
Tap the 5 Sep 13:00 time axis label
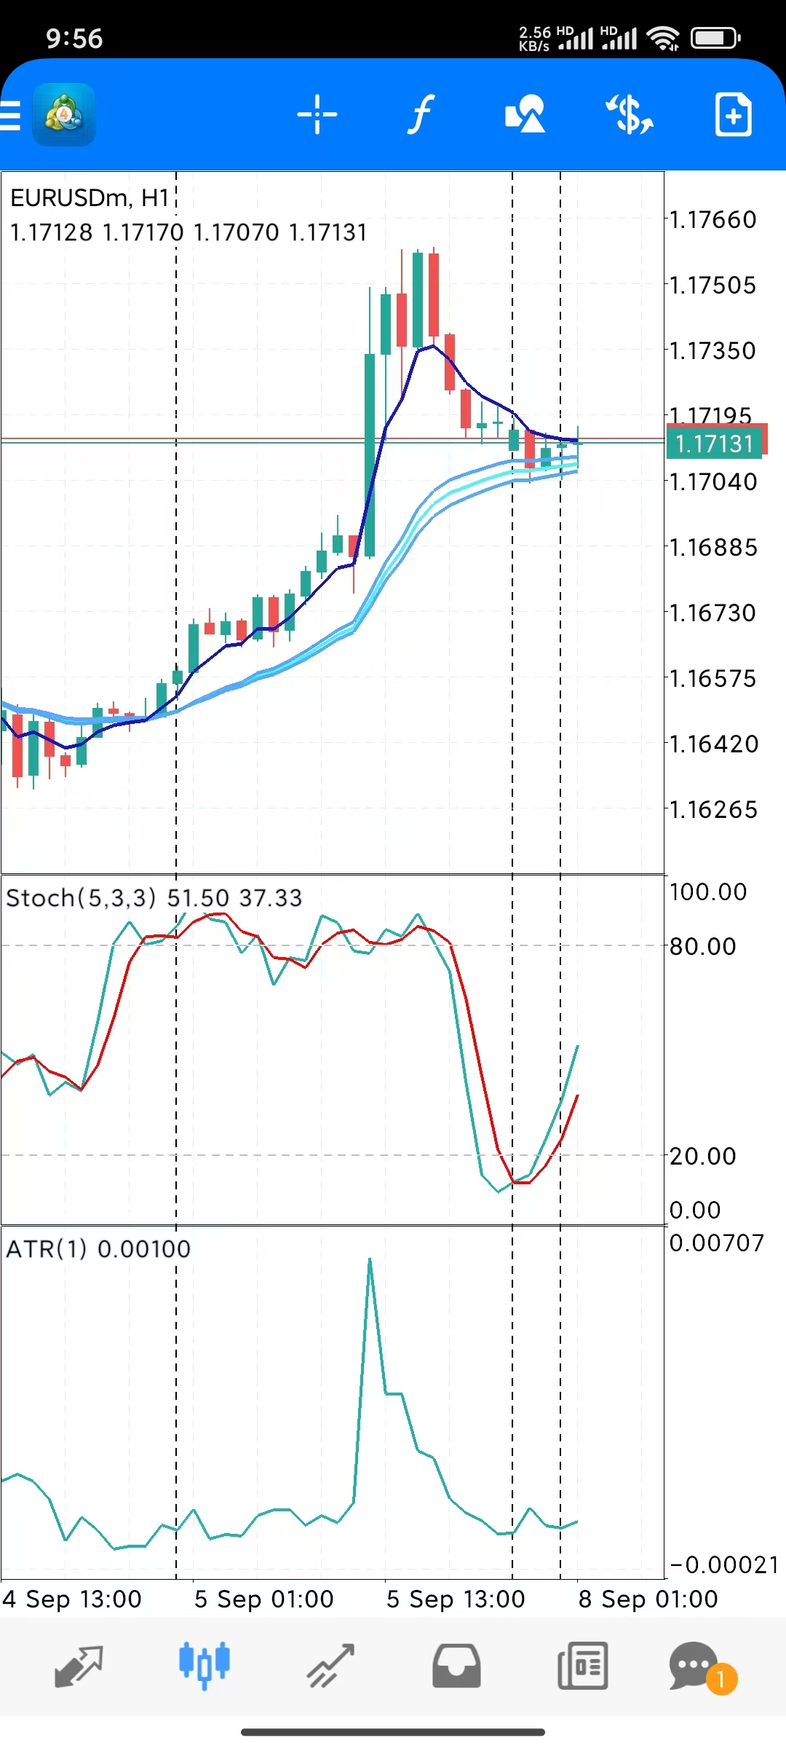(456, 1599)
